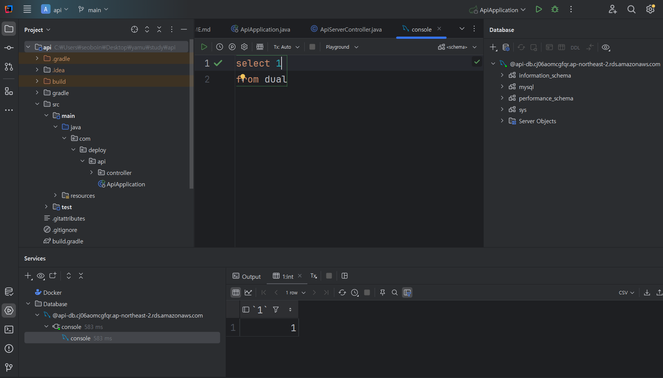Expand information_schema in Database tree
This screenshot has width=663, height=378.
point(502,75)
